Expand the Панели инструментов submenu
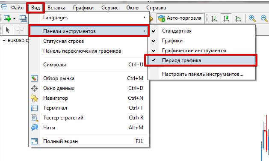This screenshot has width=269, height=161. click(89, 31)
